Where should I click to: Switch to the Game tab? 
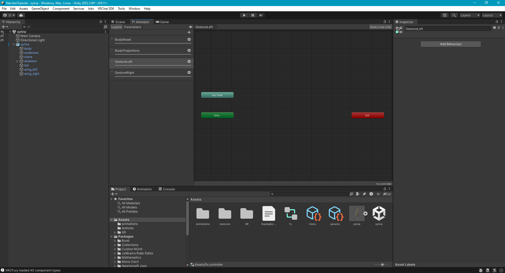[162, 22]
